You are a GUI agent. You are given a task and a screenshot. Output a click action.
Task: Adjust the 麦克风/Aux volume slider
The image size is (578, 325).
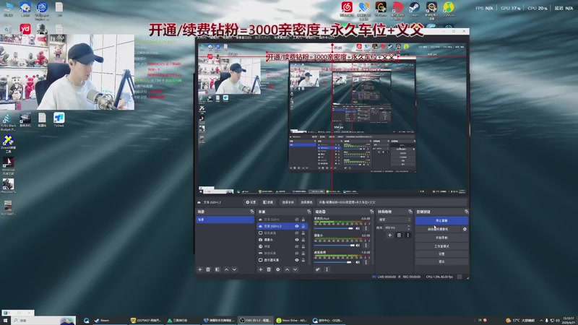pos(334,228)
